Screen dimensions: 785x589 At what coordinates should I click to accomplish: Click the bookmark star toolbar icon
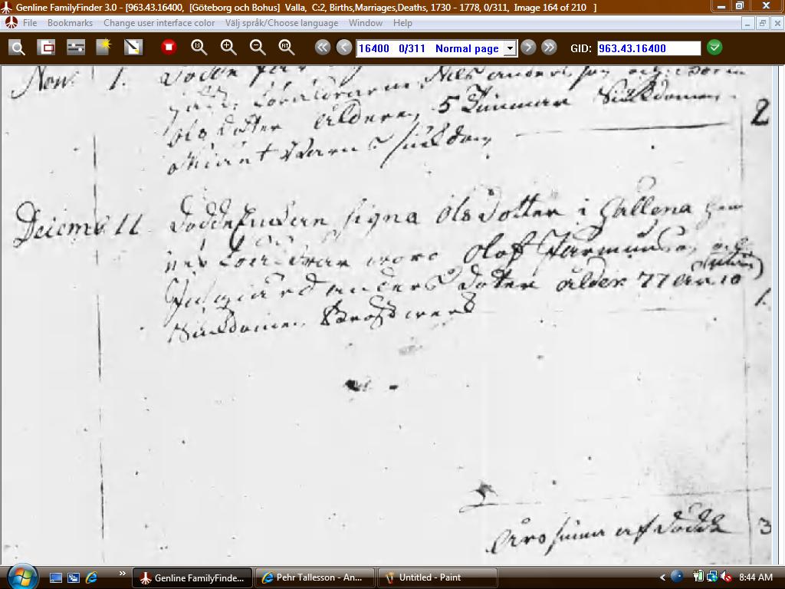104,48
